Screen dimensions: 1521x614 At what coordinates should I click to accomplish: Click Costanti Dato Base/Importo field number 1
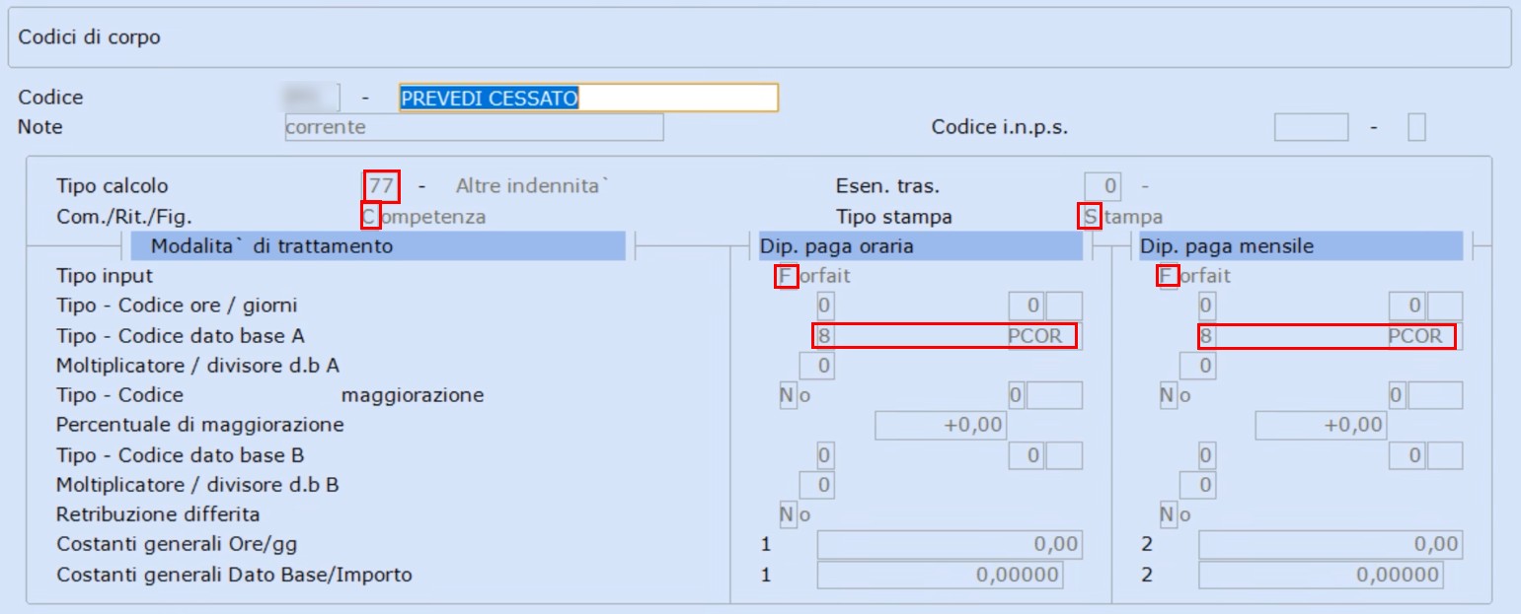coord(940,574)
